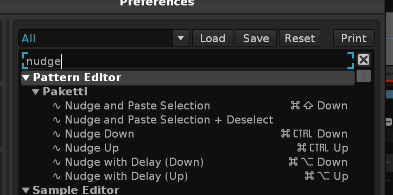Select the Nudge with Delay (Up) entry
The width and height of the screenshot is (393, 195).
coord(200,177)
